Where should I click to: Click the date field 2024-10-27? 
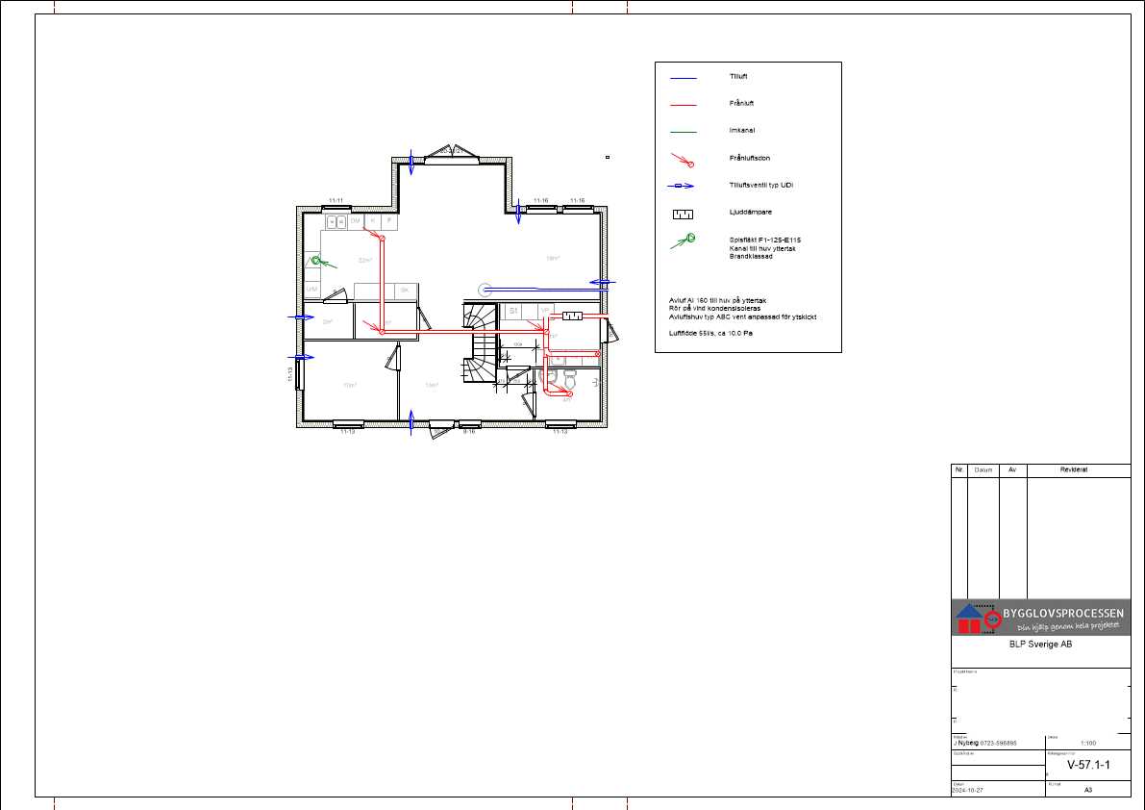(967, 791)
